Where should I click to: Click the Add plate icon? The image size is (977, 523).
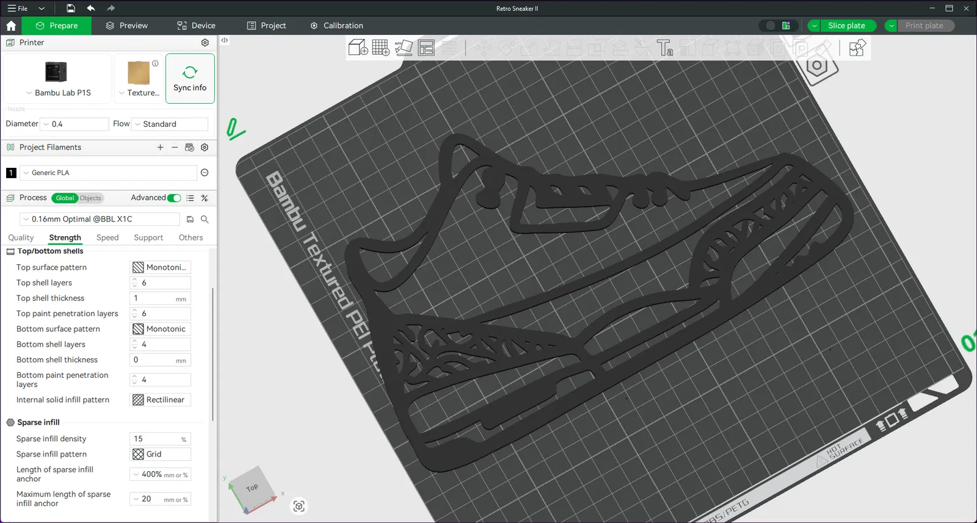[381, 48]
